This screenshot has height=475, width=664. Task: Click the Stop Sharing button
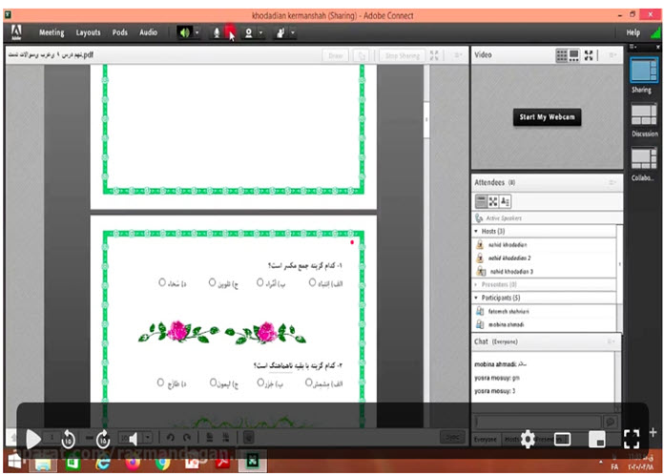click(403, 55)
